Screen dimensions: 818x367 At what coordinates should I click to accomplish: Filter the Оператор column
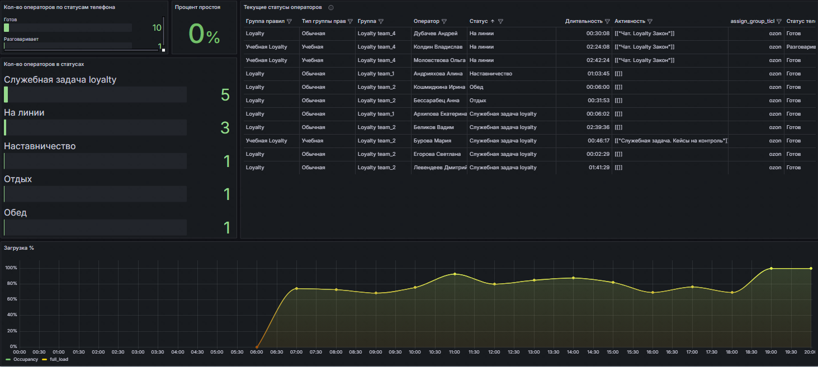click(444, 21)
